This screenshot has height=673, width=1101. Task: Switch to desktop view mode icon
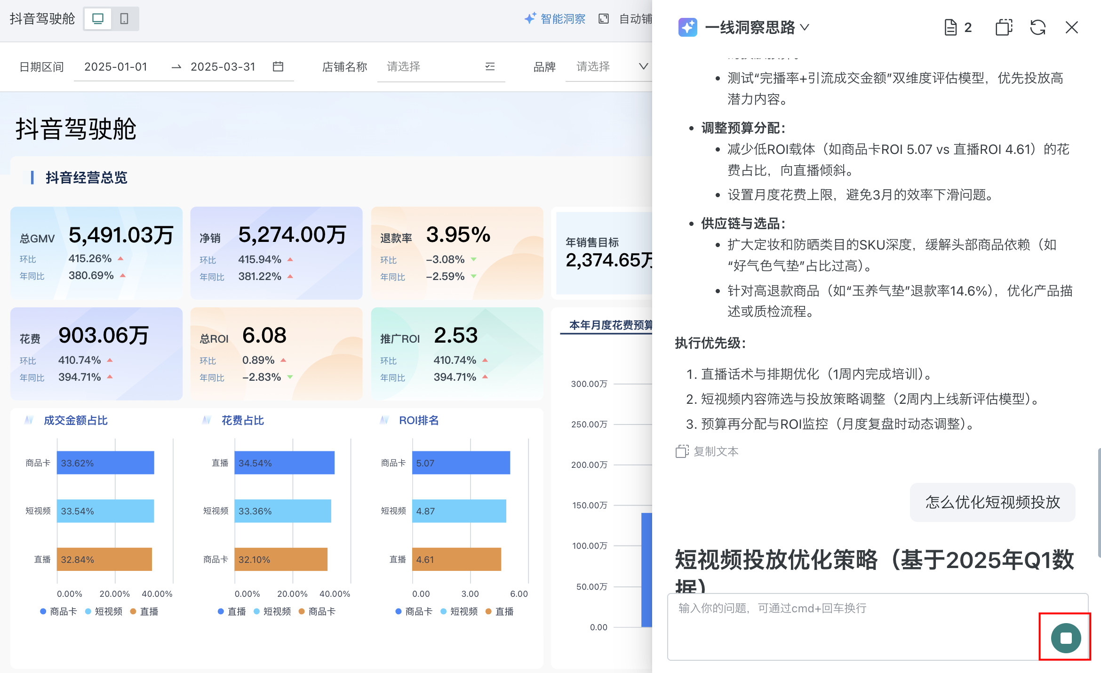(98, 19)
